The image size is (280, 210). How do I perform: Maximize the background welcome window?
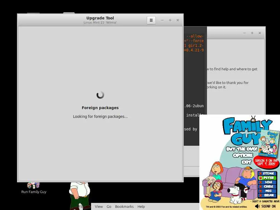tap(252, 33)
